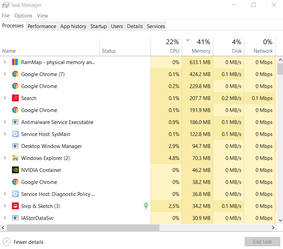This screenshot has height=249, width=283.
Task: Open the View menu
Action: [x=42, y=16]
